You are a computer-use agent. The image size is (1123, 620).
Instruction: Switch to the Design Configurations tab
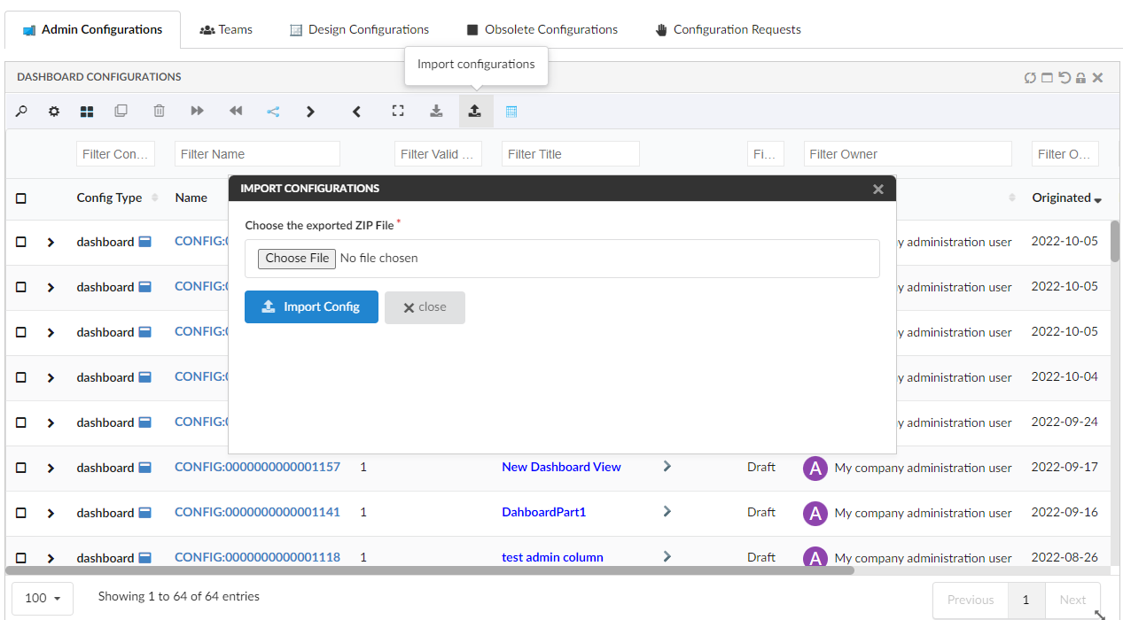click(x=359, y=29)
